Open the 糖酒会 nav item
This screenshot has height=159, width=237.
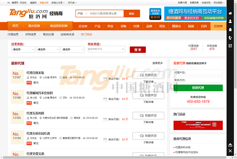177,26
